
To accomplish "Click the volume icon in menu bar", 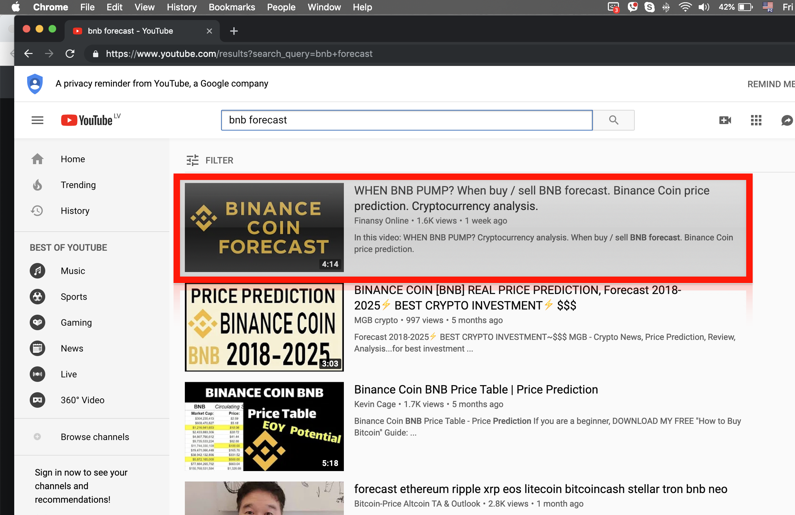I will (x=704, y=7).
